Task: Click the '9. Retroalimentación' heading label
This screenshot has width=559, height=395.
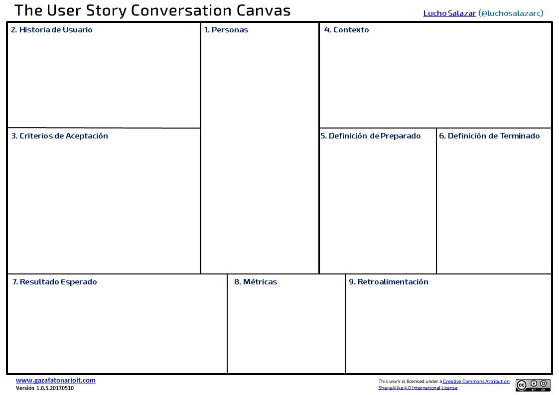Action: click(389, 281)
